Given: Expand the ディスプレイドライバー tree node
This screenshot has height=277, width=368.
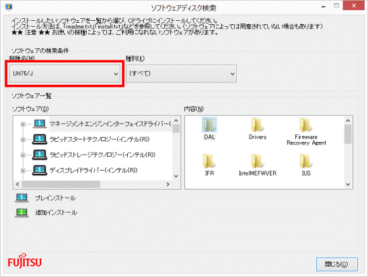Looking at the screenshot, I should point(23,171).
